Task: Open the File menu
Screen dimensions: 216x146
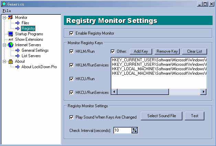Action: 7,11
